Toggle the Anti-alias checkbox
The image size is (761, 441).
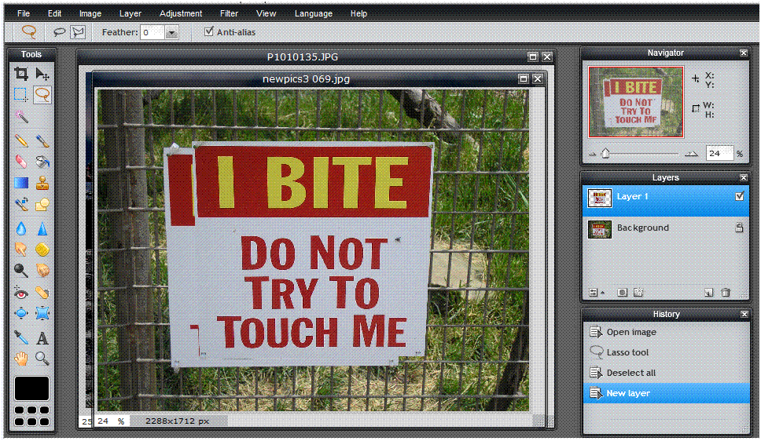[x=208, y=32]
